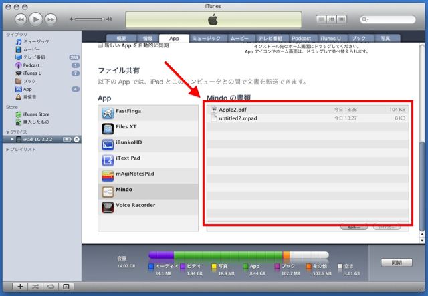Screen dimensions: 428x296
Task: Toggle shuffle button
Action: click(35, 287)
